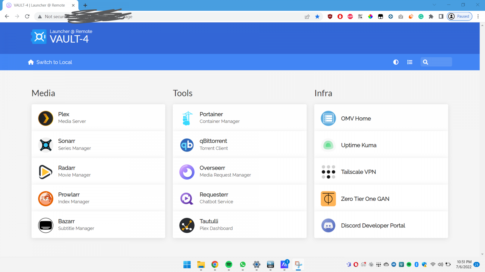Click the Sonarr title link
Screen dimensions: 485x272
tap(67, 141)
